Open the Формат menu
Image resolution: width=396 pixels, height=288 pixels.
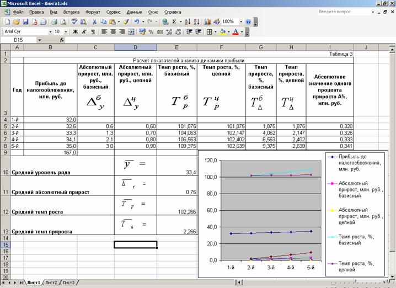[93, 12]
